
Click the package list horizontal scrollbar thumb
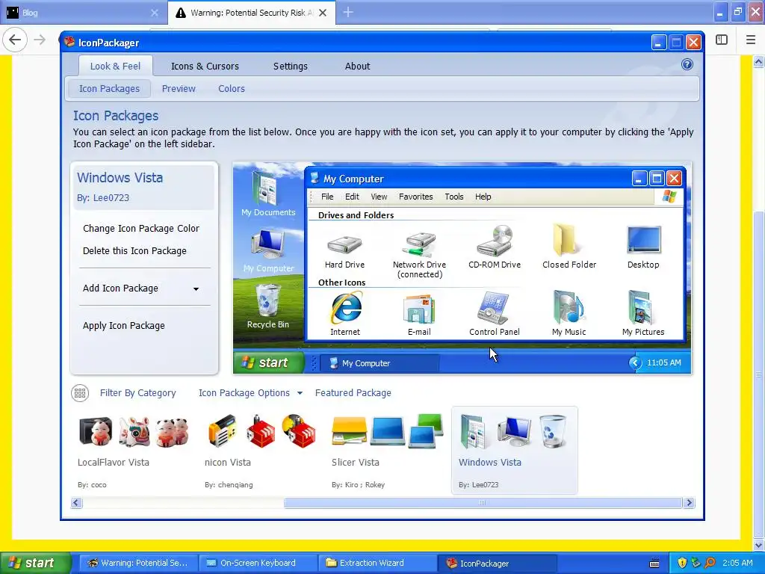coord(483,503)
